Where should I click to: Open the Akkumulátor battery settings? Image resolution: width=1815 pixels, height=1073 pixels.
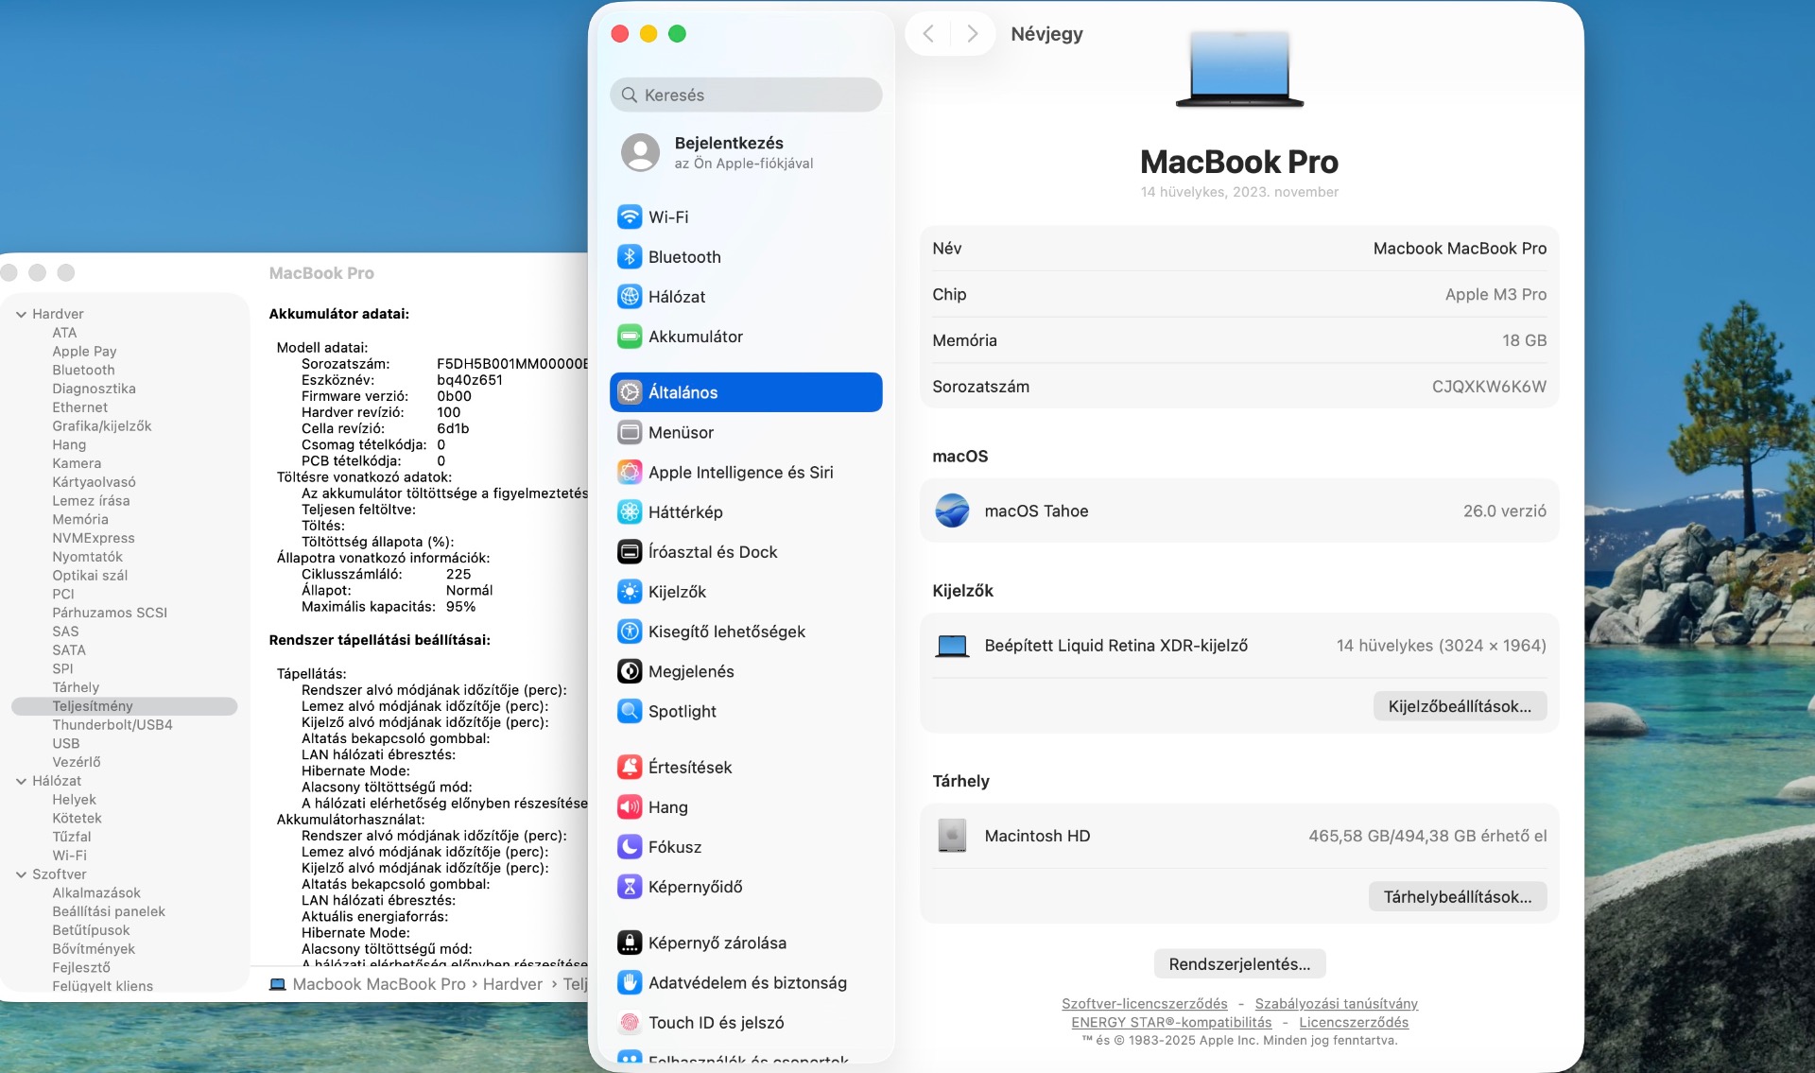[x=746, y=336]
